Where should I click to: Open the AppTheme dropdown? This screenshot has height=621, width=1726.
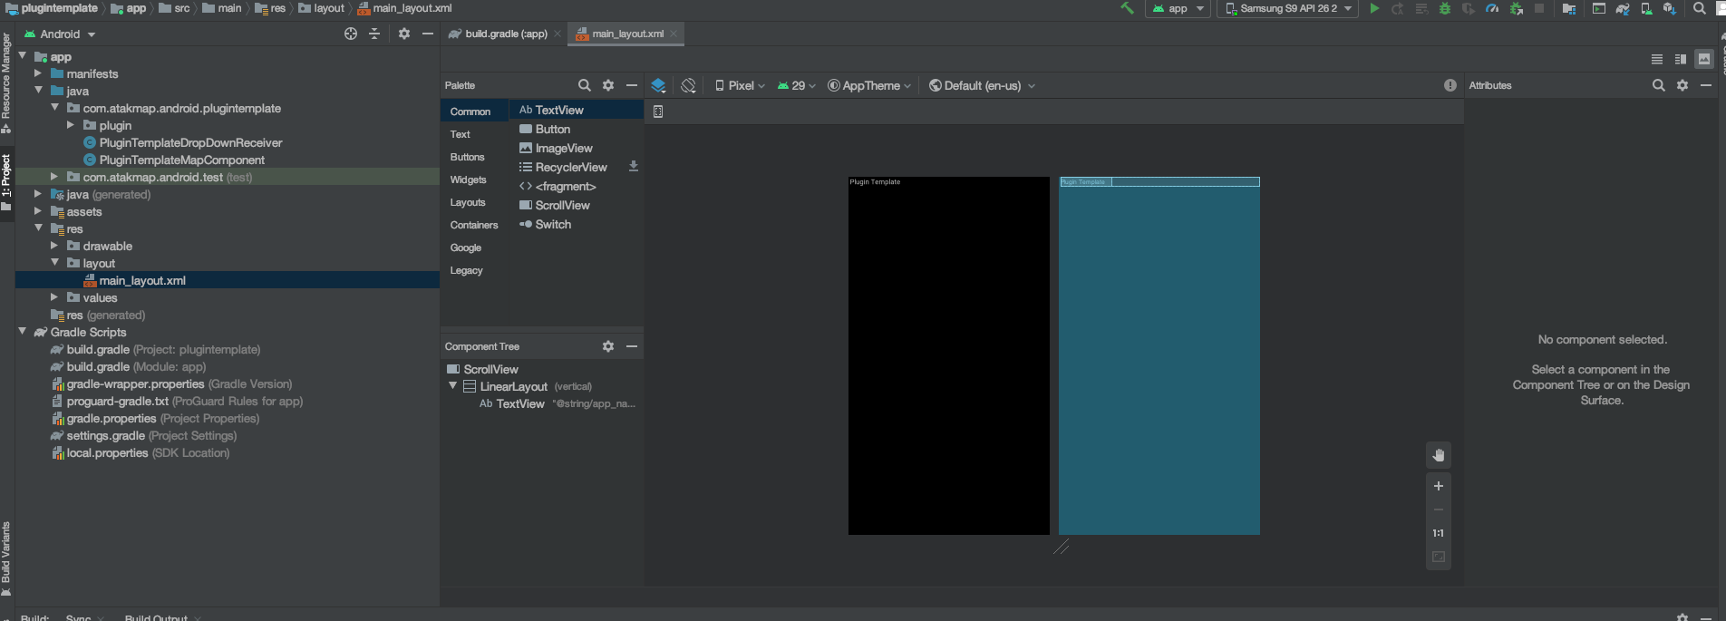point(869,85)
